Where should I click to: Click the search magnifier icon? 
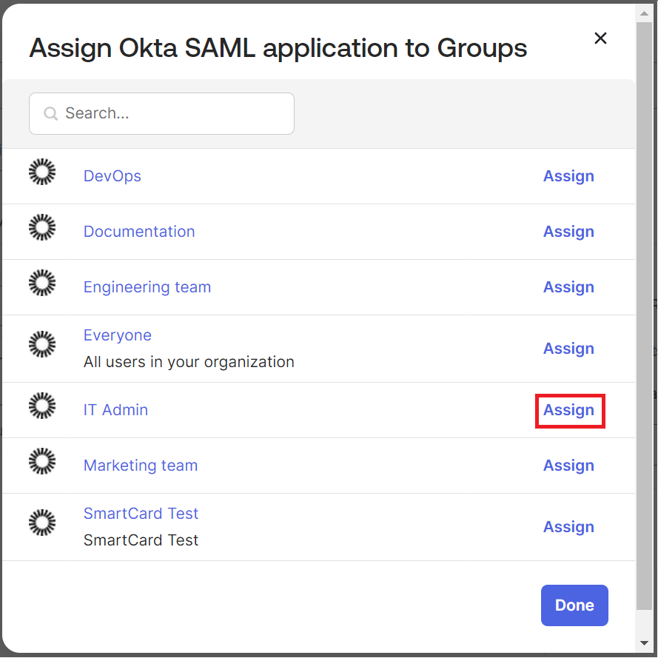50,114
